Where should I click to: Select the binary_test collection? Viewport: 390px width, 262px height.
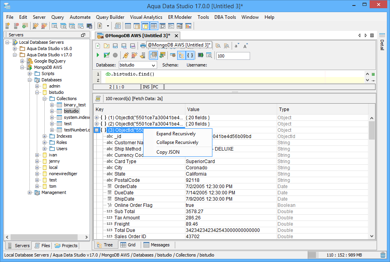74,105
